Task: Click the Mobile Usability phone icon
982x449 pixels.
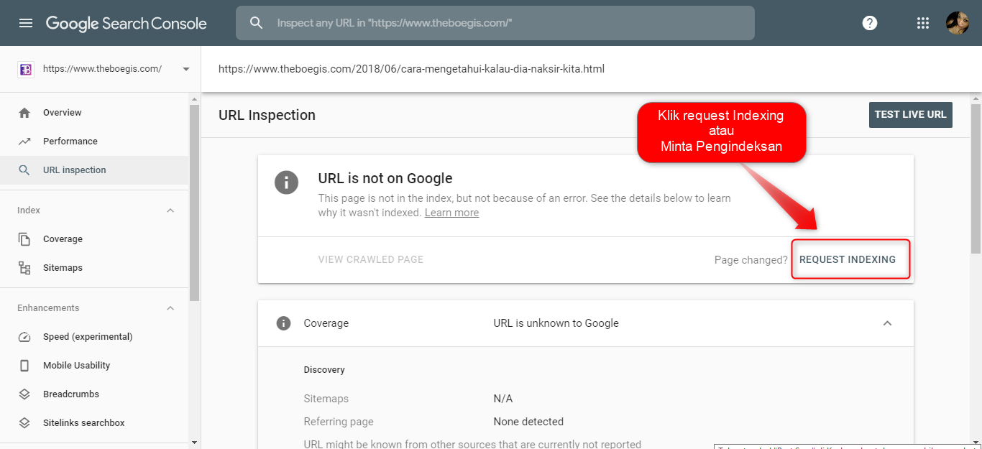Action: point(24,365)
